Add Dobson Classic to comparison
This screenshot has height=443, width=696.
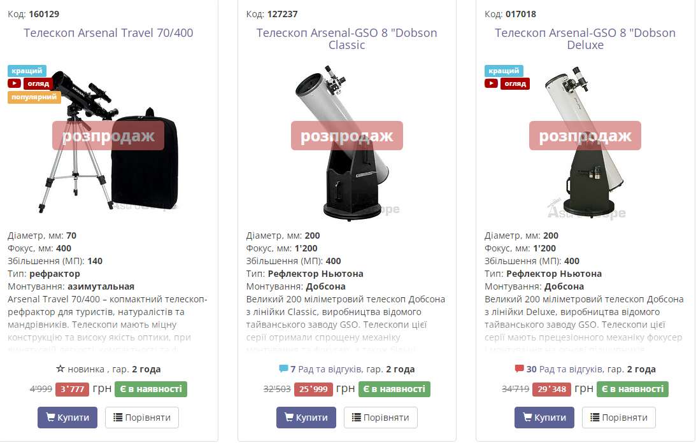point(380,418)
